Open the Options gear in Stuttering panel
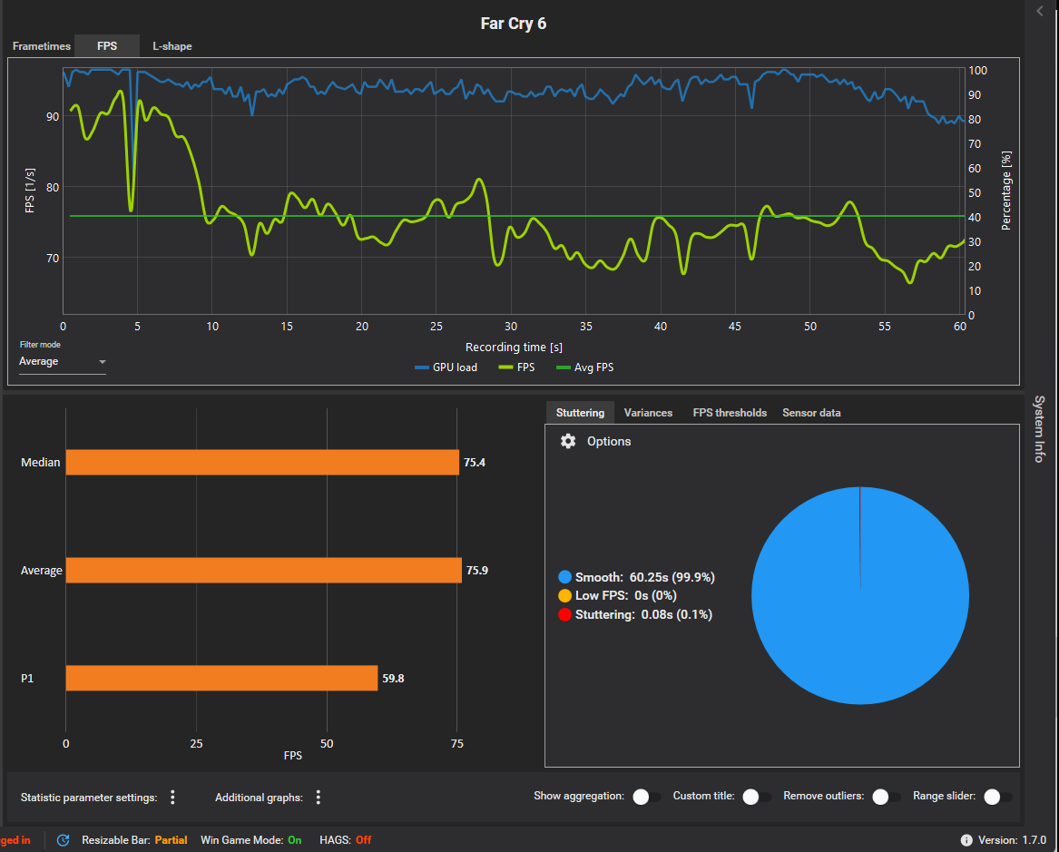The image size is (1059, 852). [568, 442]
